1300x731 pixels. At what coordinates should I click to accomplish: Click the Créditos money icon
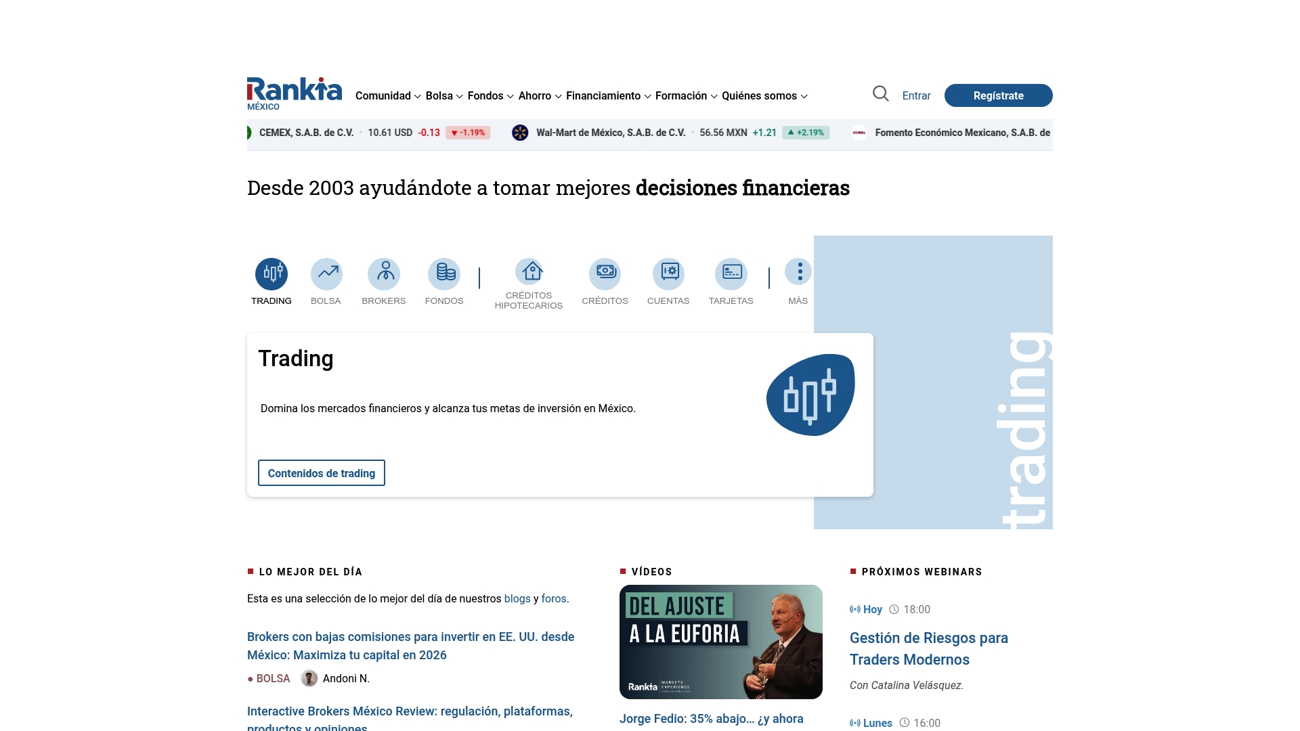coord(605,271)
